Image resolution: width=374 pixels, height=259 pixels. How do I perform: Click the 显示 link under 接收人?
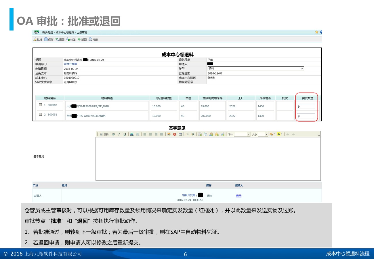[238, 196]
